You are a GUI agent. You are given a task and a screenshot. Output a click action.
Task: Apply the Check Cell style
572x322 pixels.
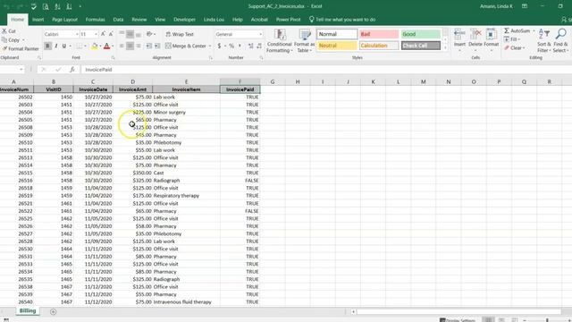coord(421,46)
